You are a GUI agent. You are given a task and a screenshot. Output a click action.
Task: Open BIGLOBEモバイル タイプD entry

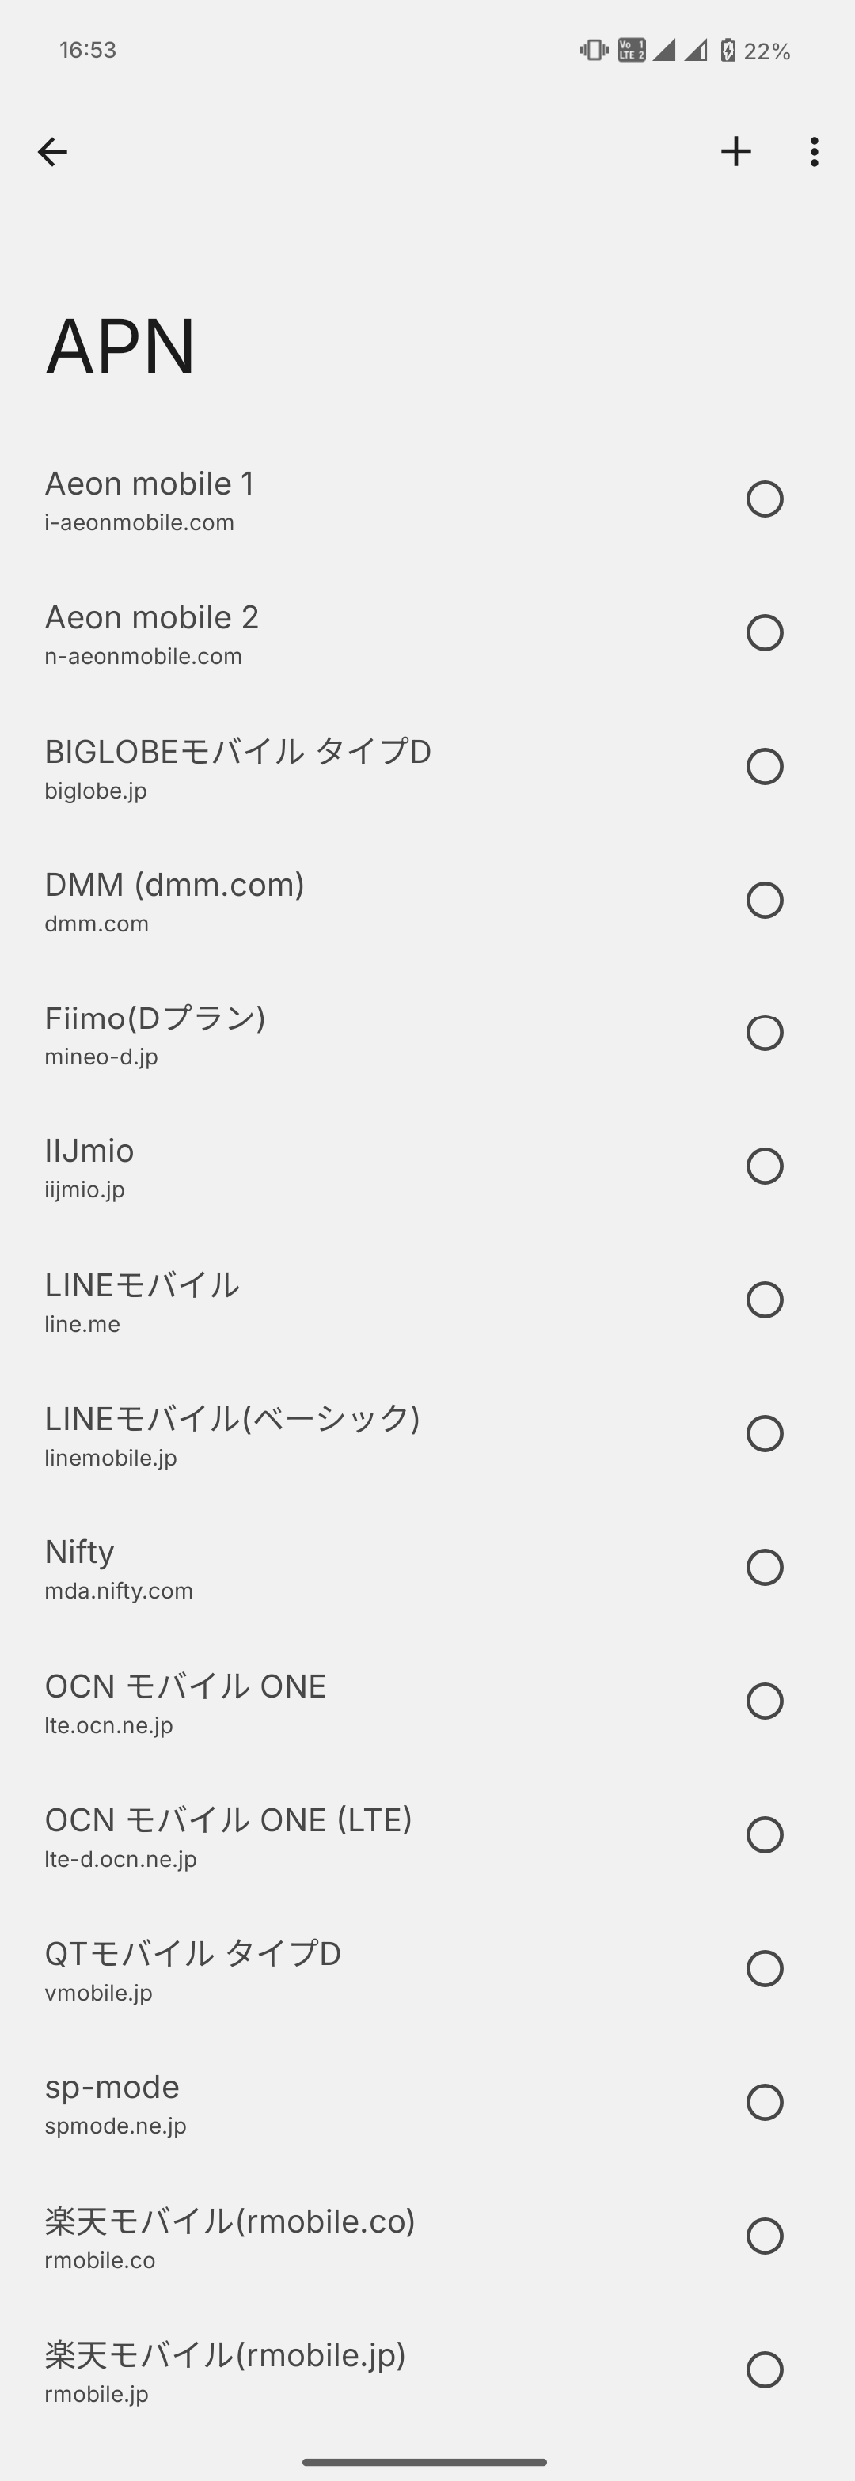click(x=289, y=768)
